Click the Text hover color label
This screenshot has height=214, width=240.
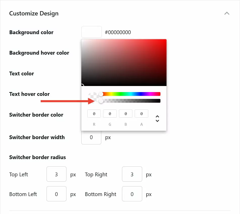point(29,94)
